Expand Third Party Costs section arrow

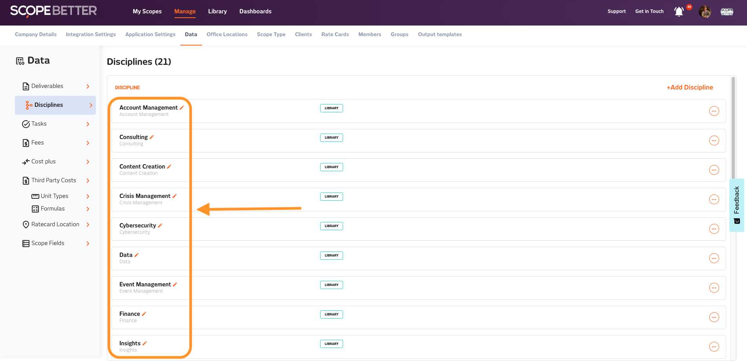click(88, 181)
